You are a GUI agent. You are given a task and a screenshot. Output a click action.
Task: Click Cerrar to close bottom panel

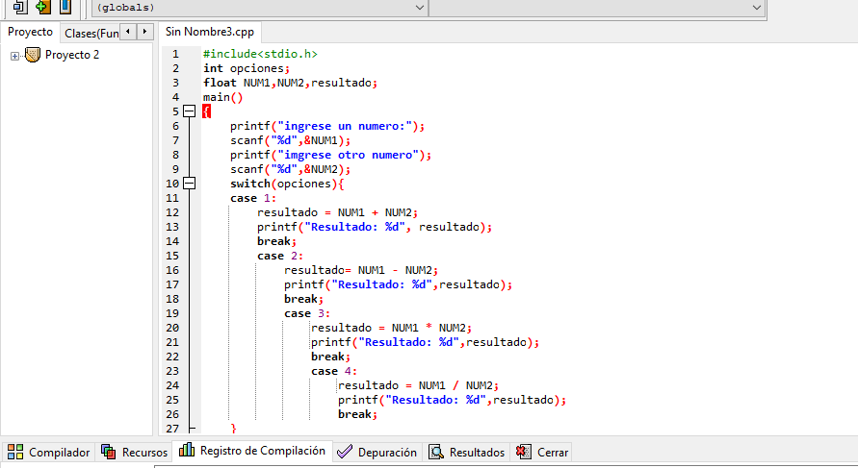(542, 452)
